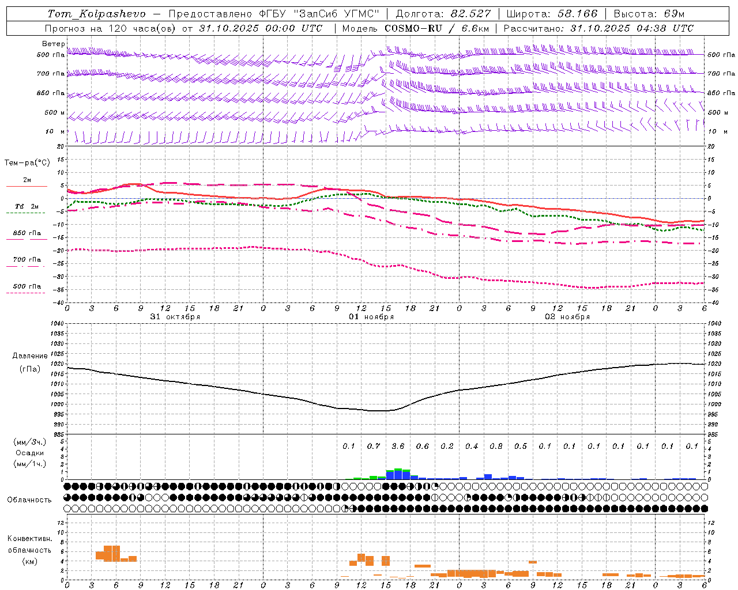Click the 985 value on left pressure axis
The height and width of the screenshot is (590, 738).
click(x=58, y=434)
